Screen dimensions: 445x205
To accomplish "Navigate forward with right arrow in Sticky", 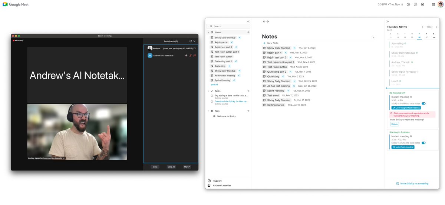I will [268, 22].
